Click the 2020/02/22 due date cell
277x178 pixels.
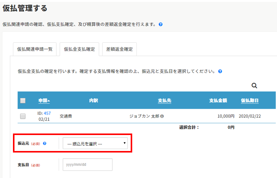(x=250, y=116)
